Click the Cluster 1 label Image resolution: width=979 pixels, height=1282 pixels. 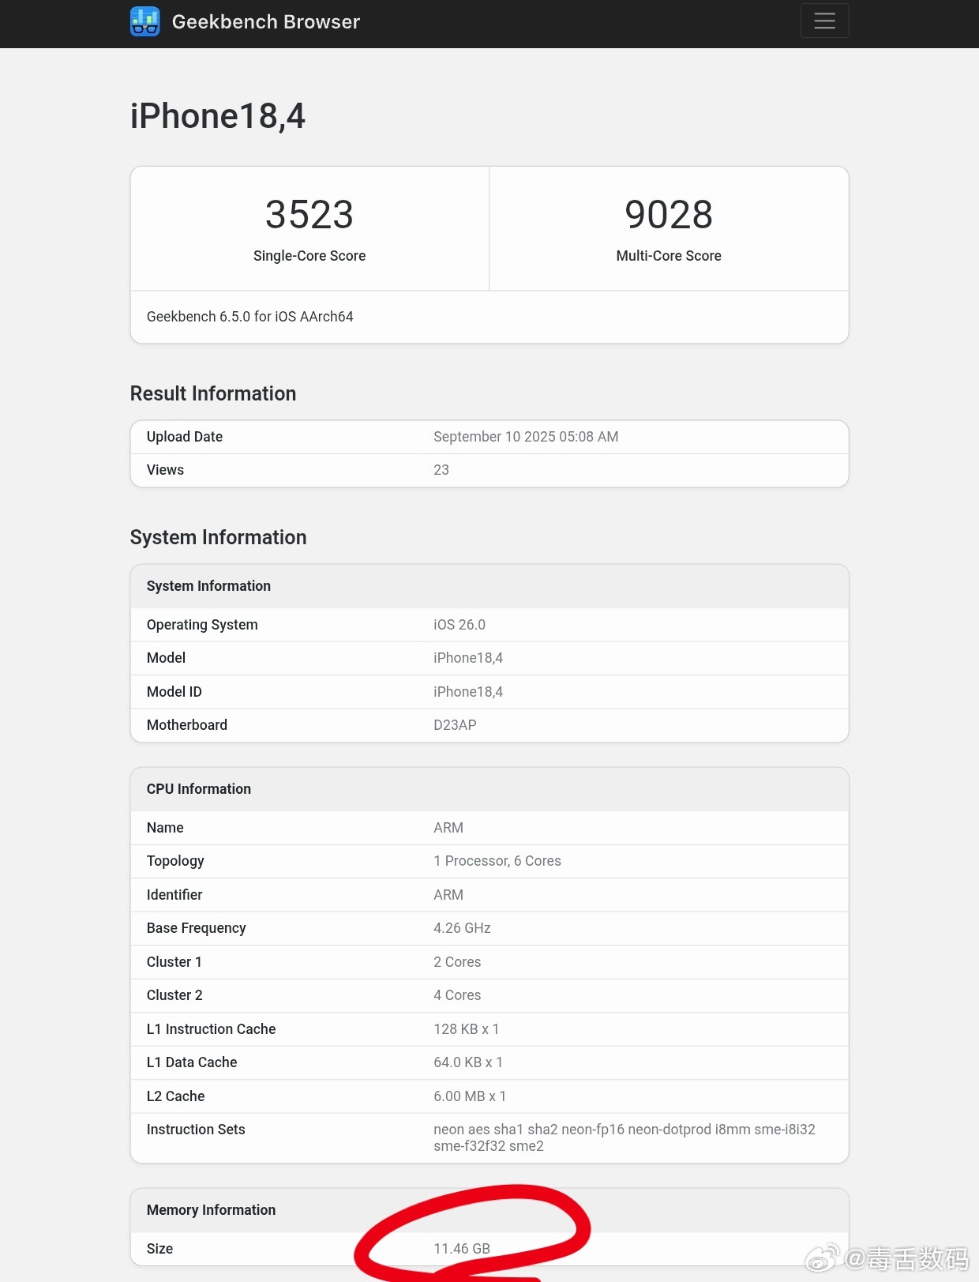pos(174,962)
